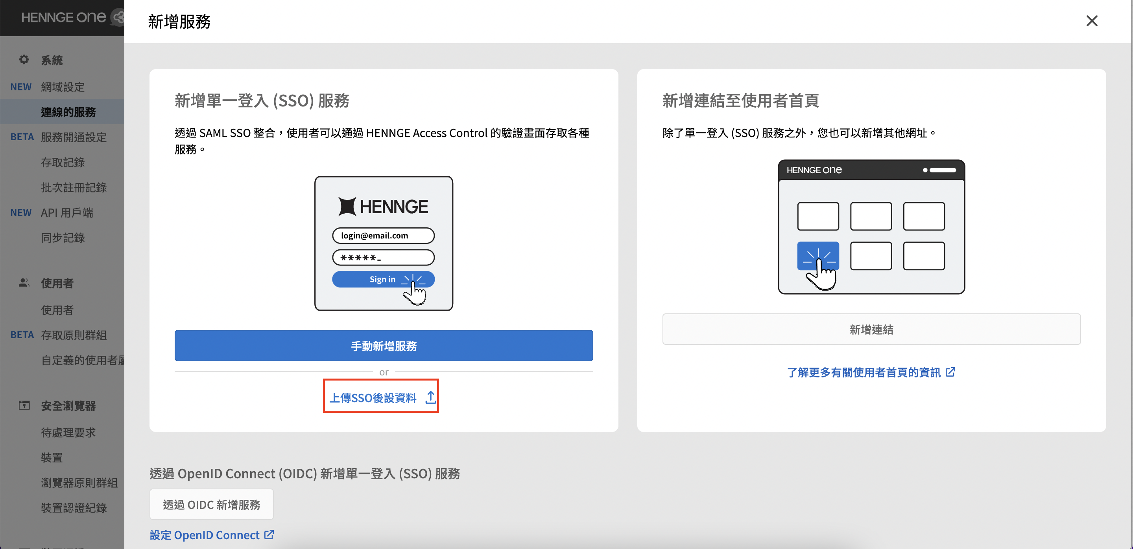Open 批次註冊記錄 in the sidebar

tap(74, 188)
